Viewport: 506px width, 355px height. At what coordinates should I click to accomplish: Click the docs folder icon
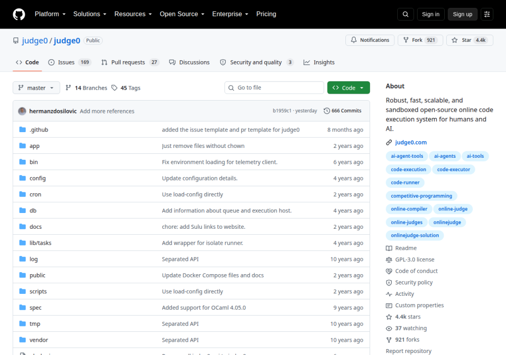[x=22, y=226]
